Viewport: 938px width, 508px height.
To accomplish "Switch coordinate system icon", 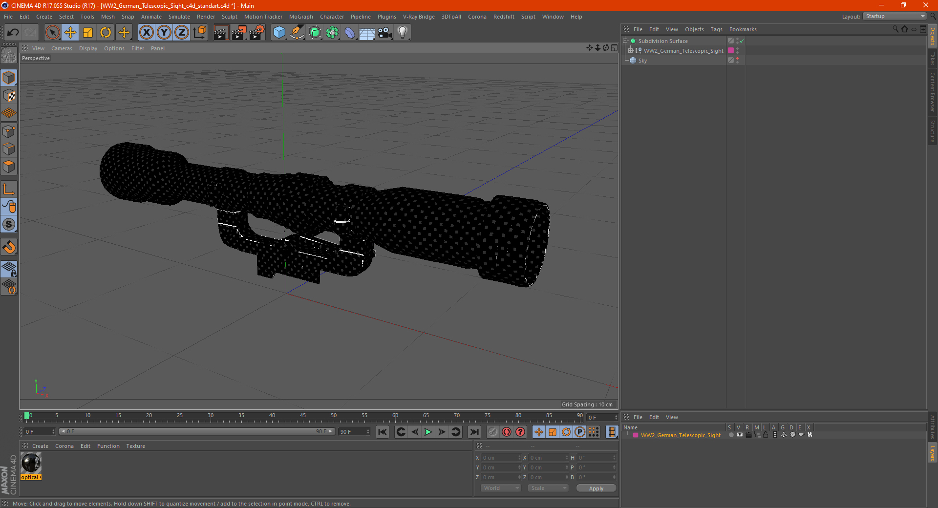I will (199, 33).
